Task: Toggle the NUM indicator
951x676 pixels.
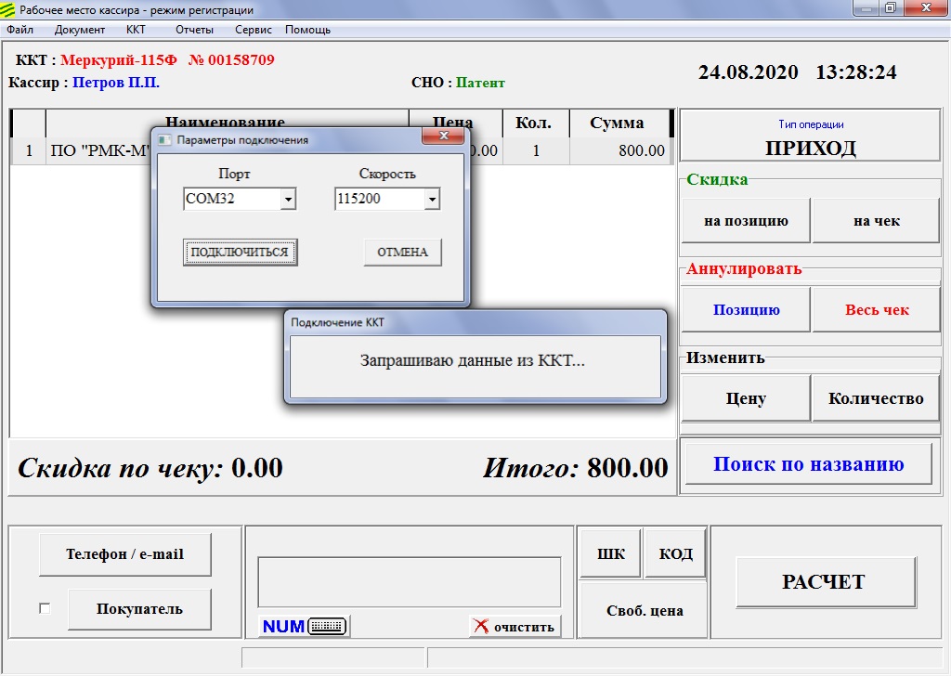Action: (283, 627)
